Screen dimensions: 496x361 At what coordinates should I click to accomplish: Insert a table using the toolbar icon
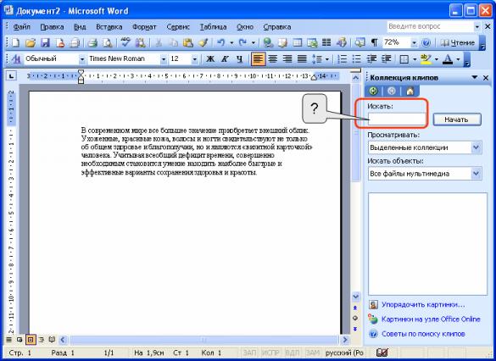pos(298,42)
